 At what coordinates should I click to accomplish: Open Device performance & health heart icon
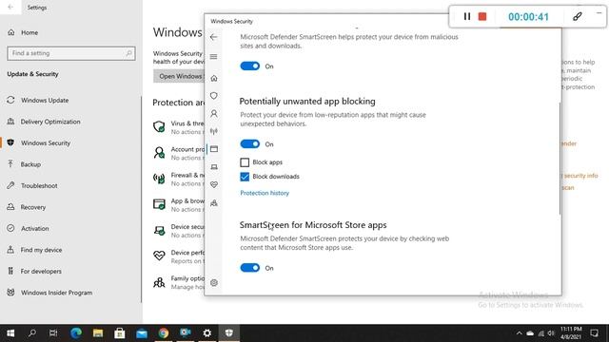click(x=213, y=184)
